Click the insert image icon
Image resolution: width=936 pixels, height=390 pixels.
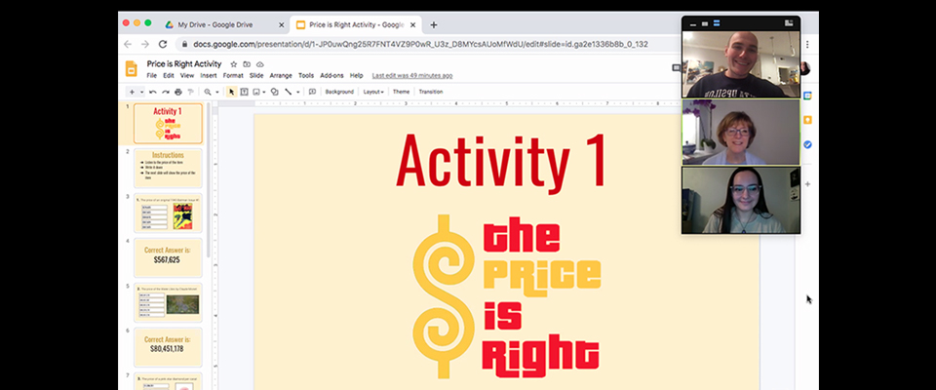tap(256, 92)
